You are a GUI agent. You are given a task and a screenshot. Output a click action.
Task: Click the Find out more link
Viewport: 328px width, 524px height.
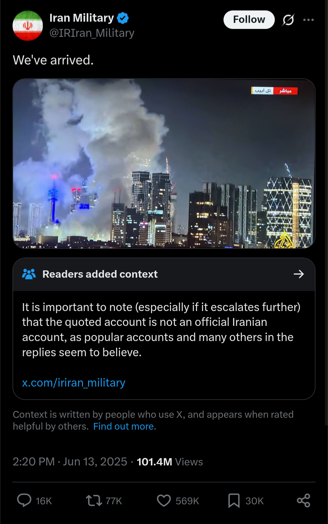click(x=125, y=426)
